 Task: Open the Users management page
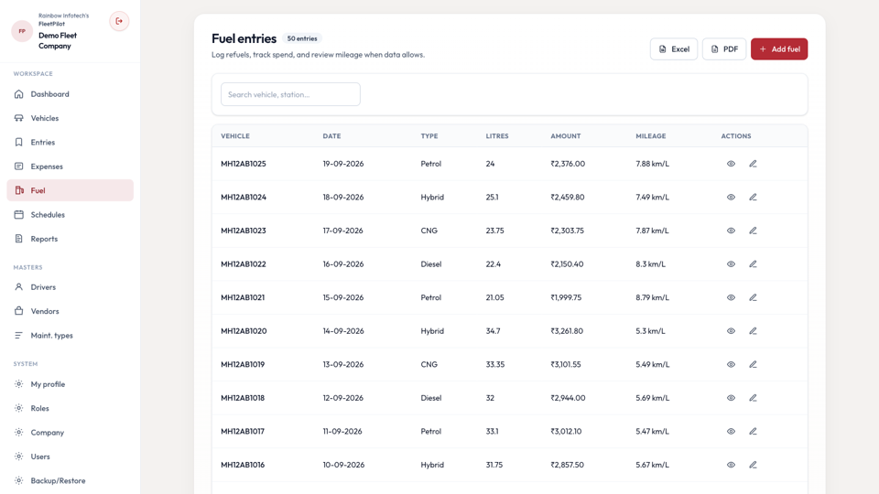click(x=71, y=456)
